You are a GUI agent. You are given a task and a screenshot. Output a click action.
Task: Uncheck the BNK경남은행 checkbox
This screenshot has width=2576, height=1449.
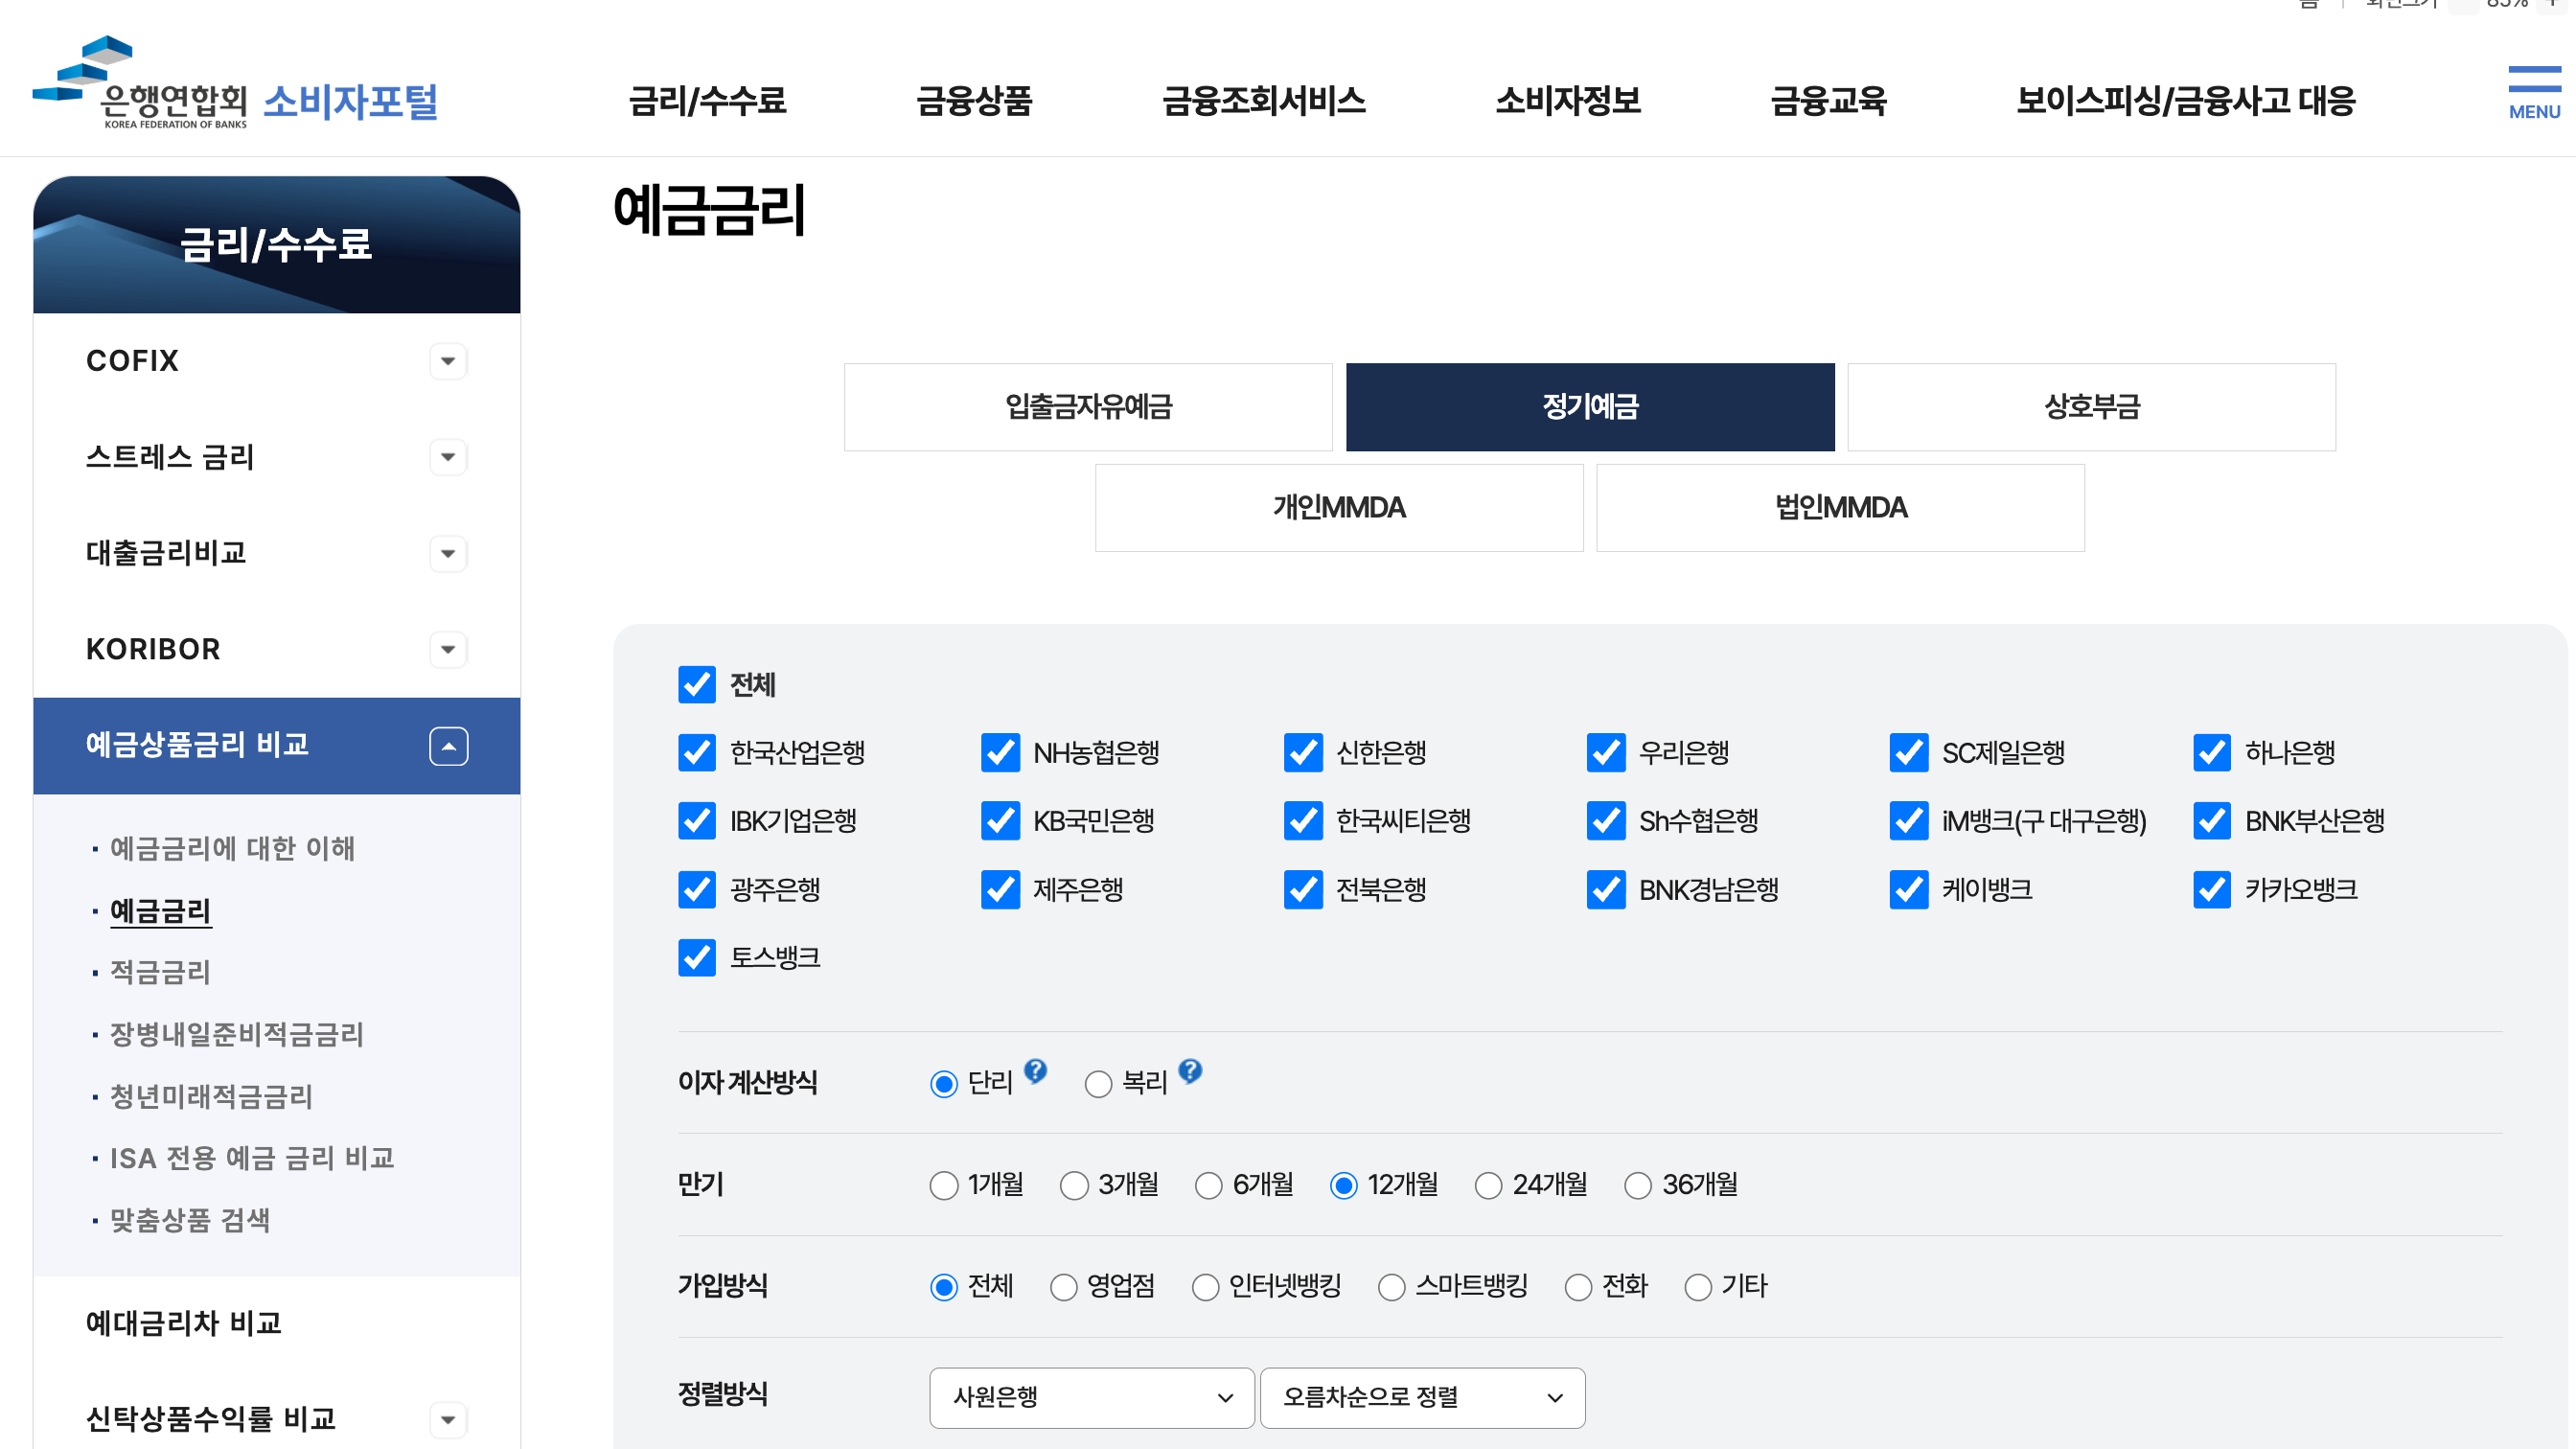coord(1606,890)
